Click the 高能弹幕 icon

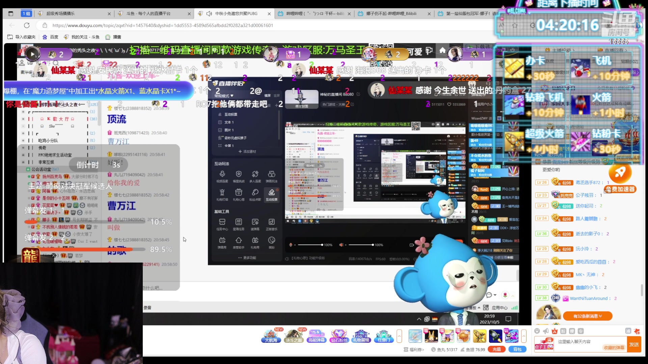pyautogui.click(x=316, y=336)
